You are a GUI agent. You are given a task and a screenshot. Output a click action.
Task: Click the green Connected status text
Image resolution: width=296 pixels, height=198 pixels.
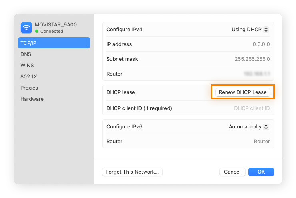[52, 31]
